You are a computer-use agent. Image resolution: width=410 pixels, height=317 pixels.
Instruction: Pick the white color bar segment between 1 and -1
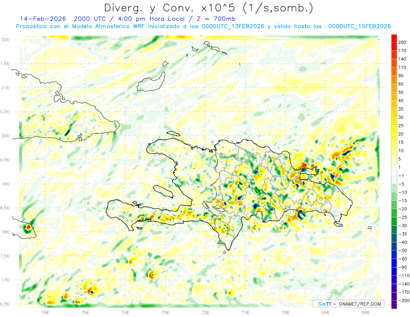pyautogui.click(x=394, y=172)
